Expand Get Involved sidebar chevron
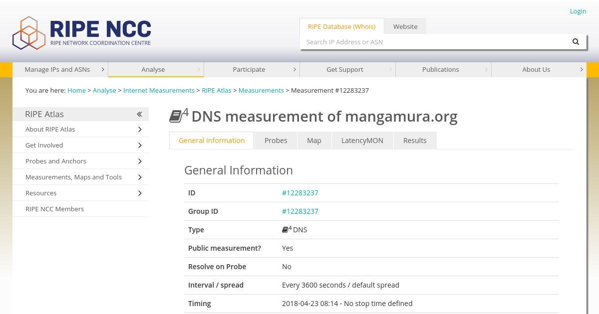Screen dimensions: 599x314 coord(140,145)
